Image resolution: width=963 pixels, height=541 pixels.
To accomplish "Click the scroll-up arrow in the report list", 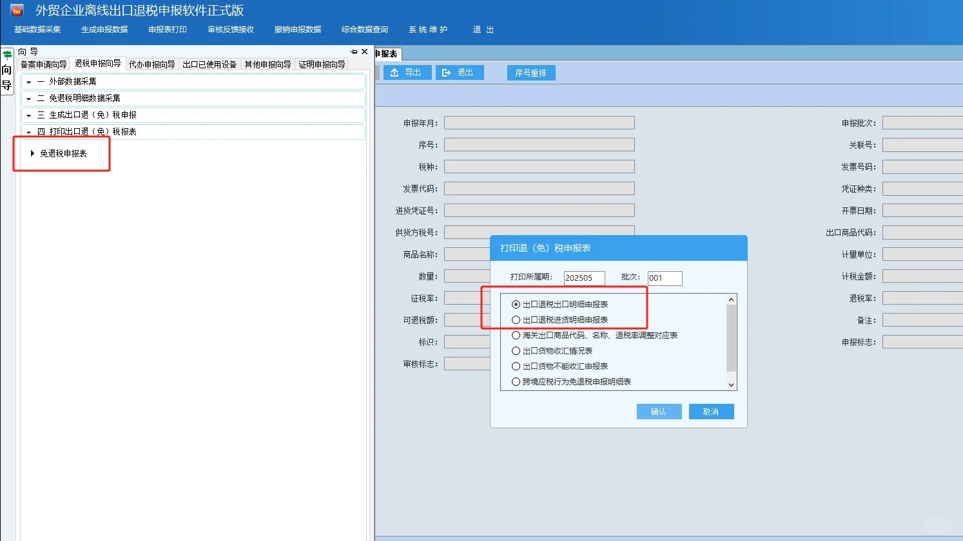I will [730, 298].
